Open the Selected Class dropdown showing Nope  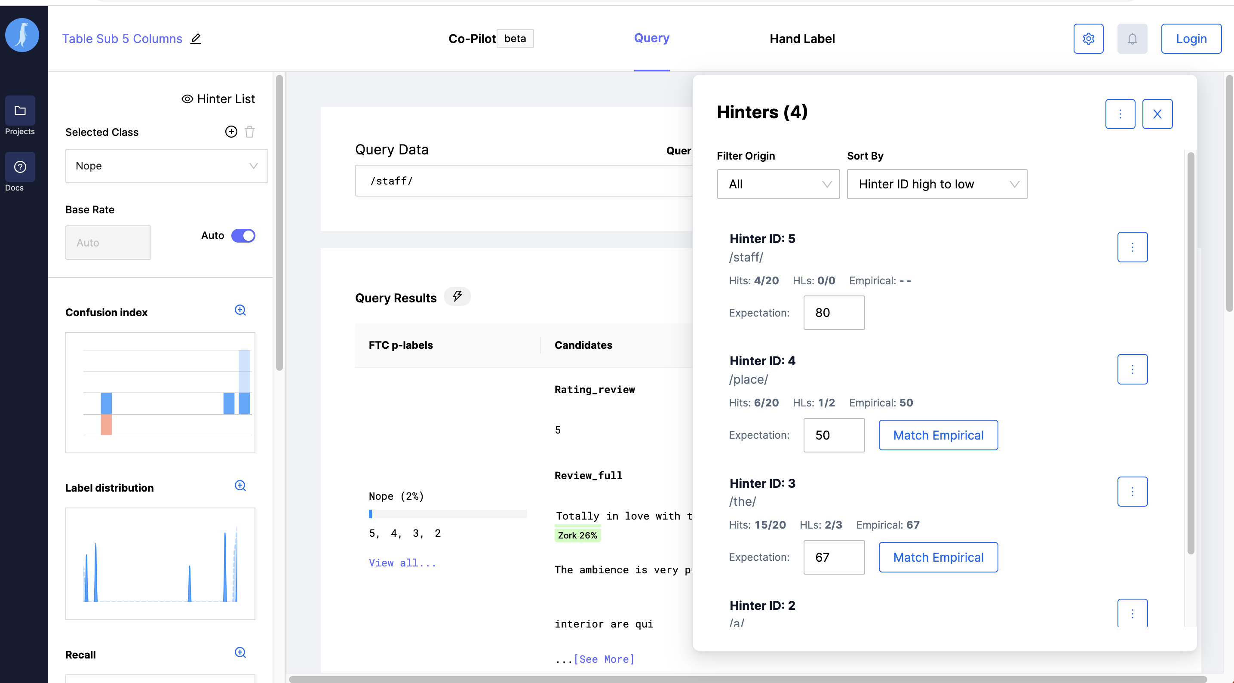(166, 166)
